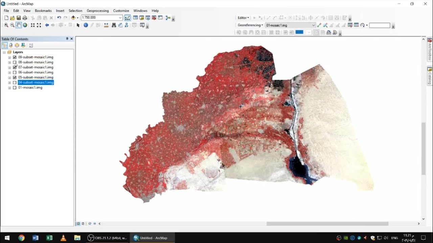
Task: Undo the last action with Undo arrow
Action: coord(59,18)
